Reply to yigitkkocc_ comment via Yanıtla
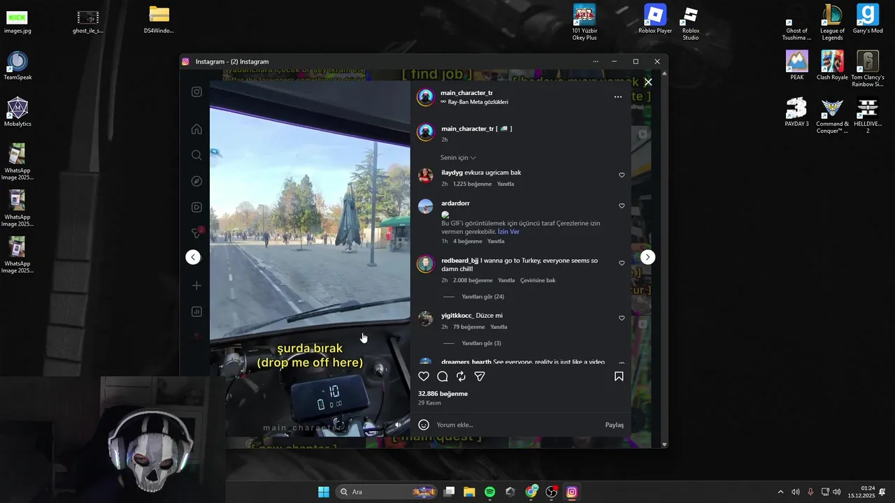Screen dimensions: 895x503 point(499,327)
